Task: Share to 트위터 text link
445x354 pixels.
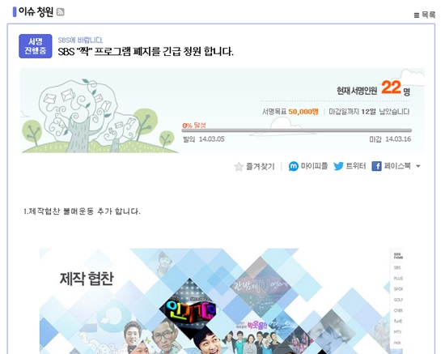Action: click(x=356, y=166)
